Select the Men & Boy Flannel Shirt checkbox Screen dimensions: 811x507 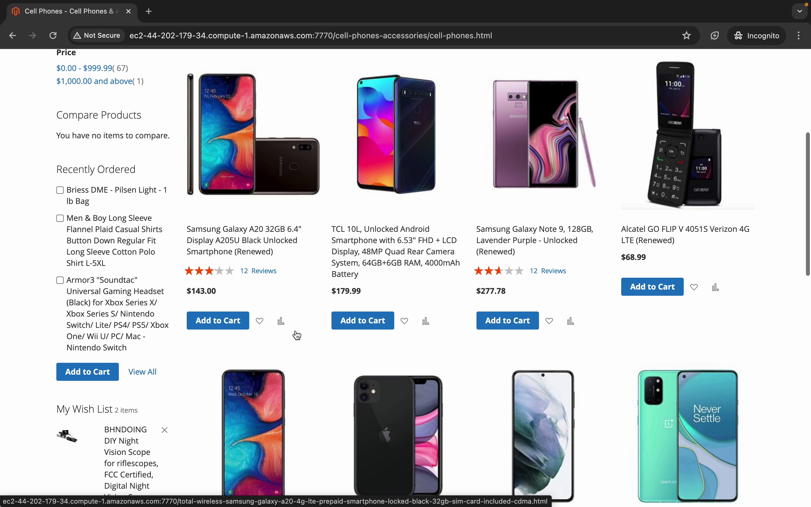coord(60,218)
